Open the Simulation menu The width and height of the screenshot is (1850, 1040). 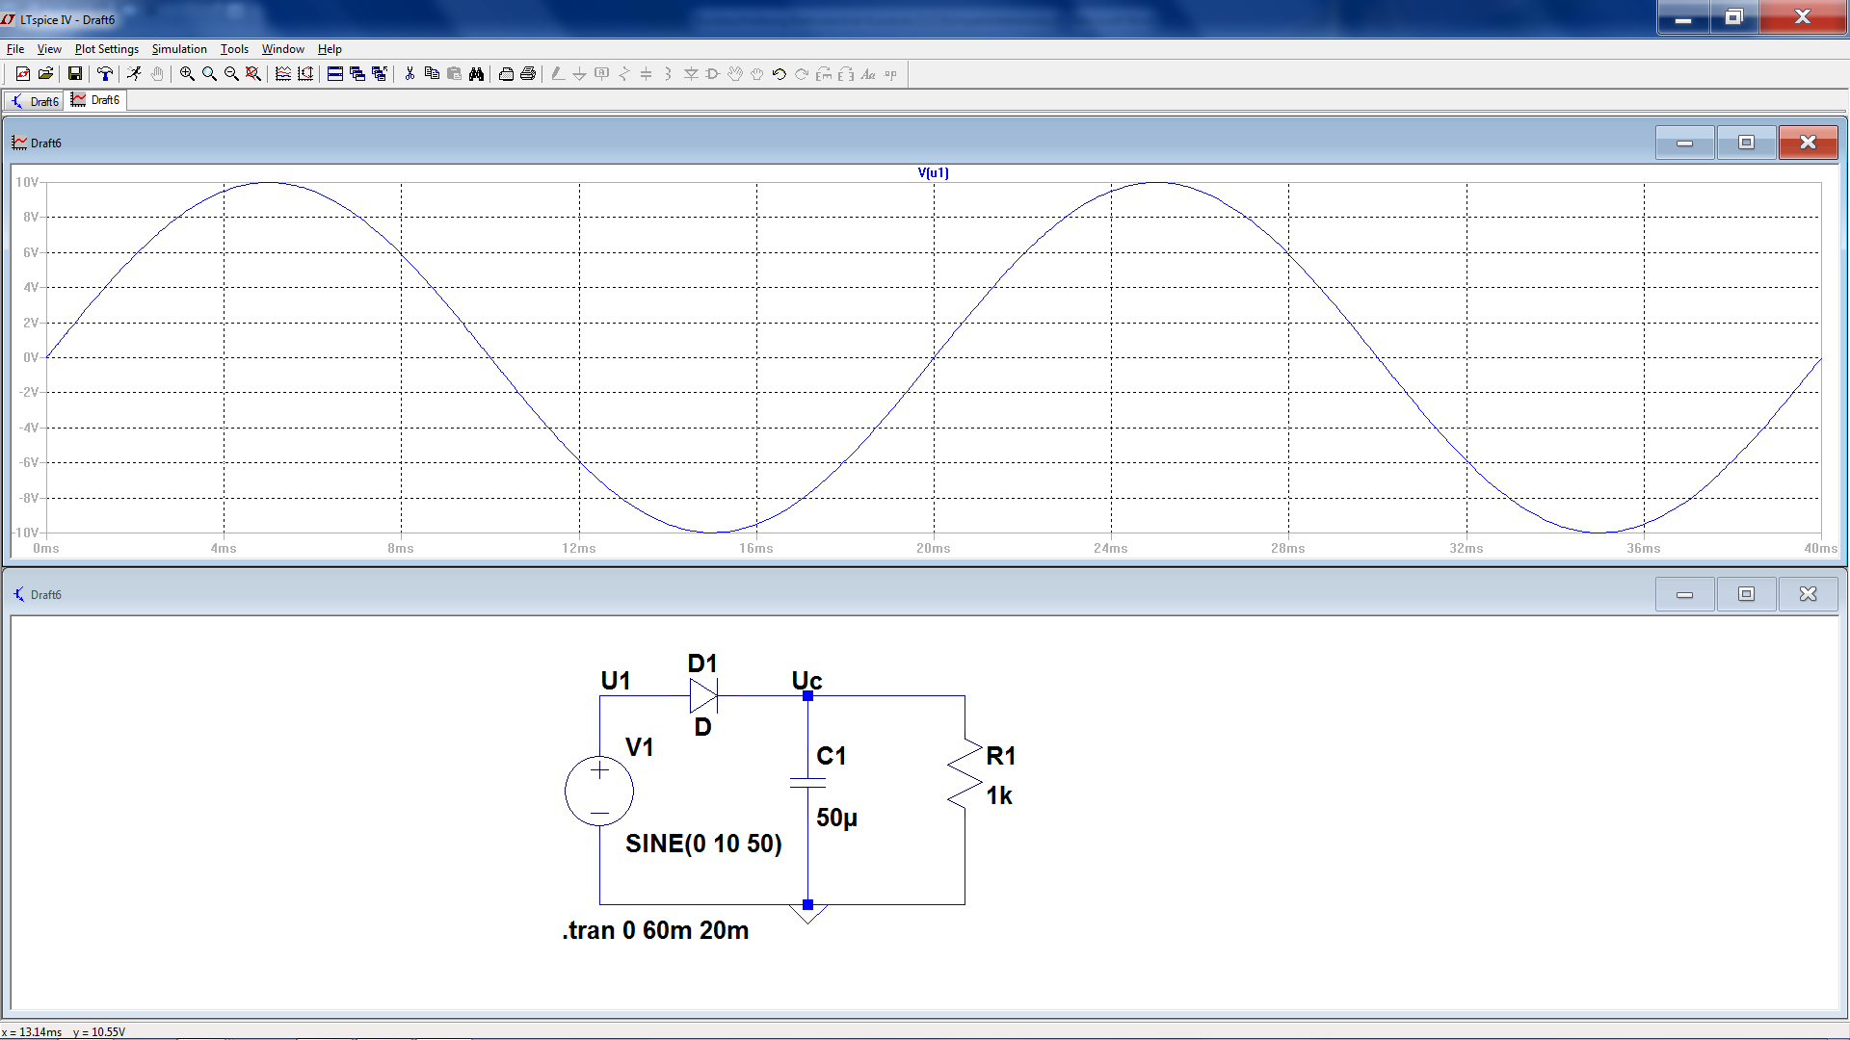click(x=179, y=49)
